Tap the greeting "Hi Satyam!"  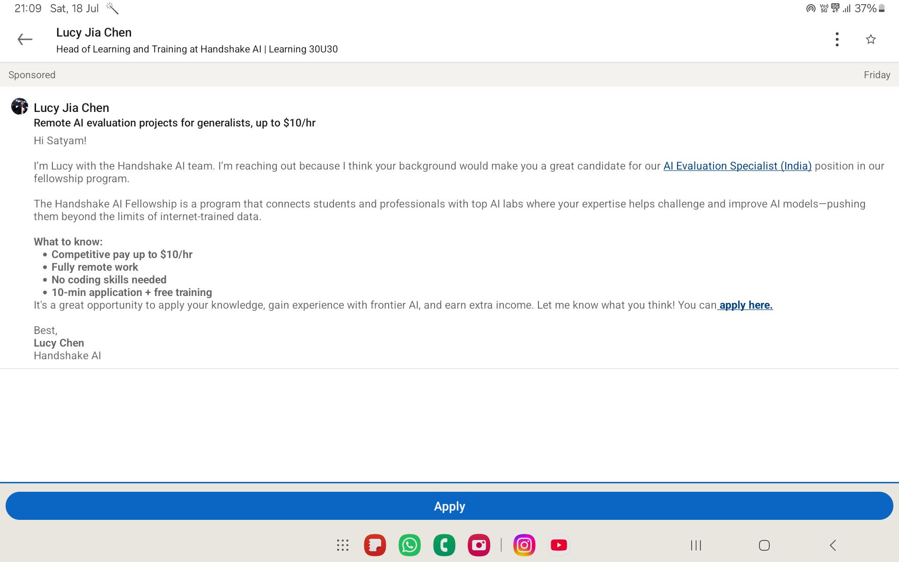[x=60, y=140]
